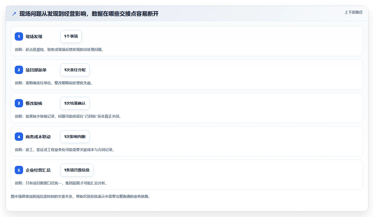Click the note starting 起点是巡检
The width and height of the screenshot is (374, 217).
[59, 50]
